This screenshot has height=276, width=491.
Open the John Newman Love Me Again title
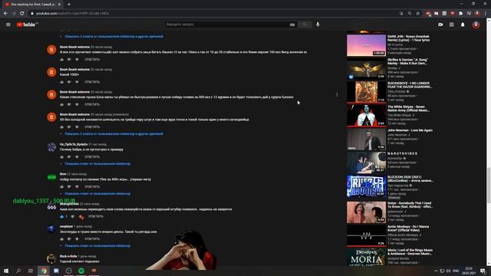pos(410,130)
